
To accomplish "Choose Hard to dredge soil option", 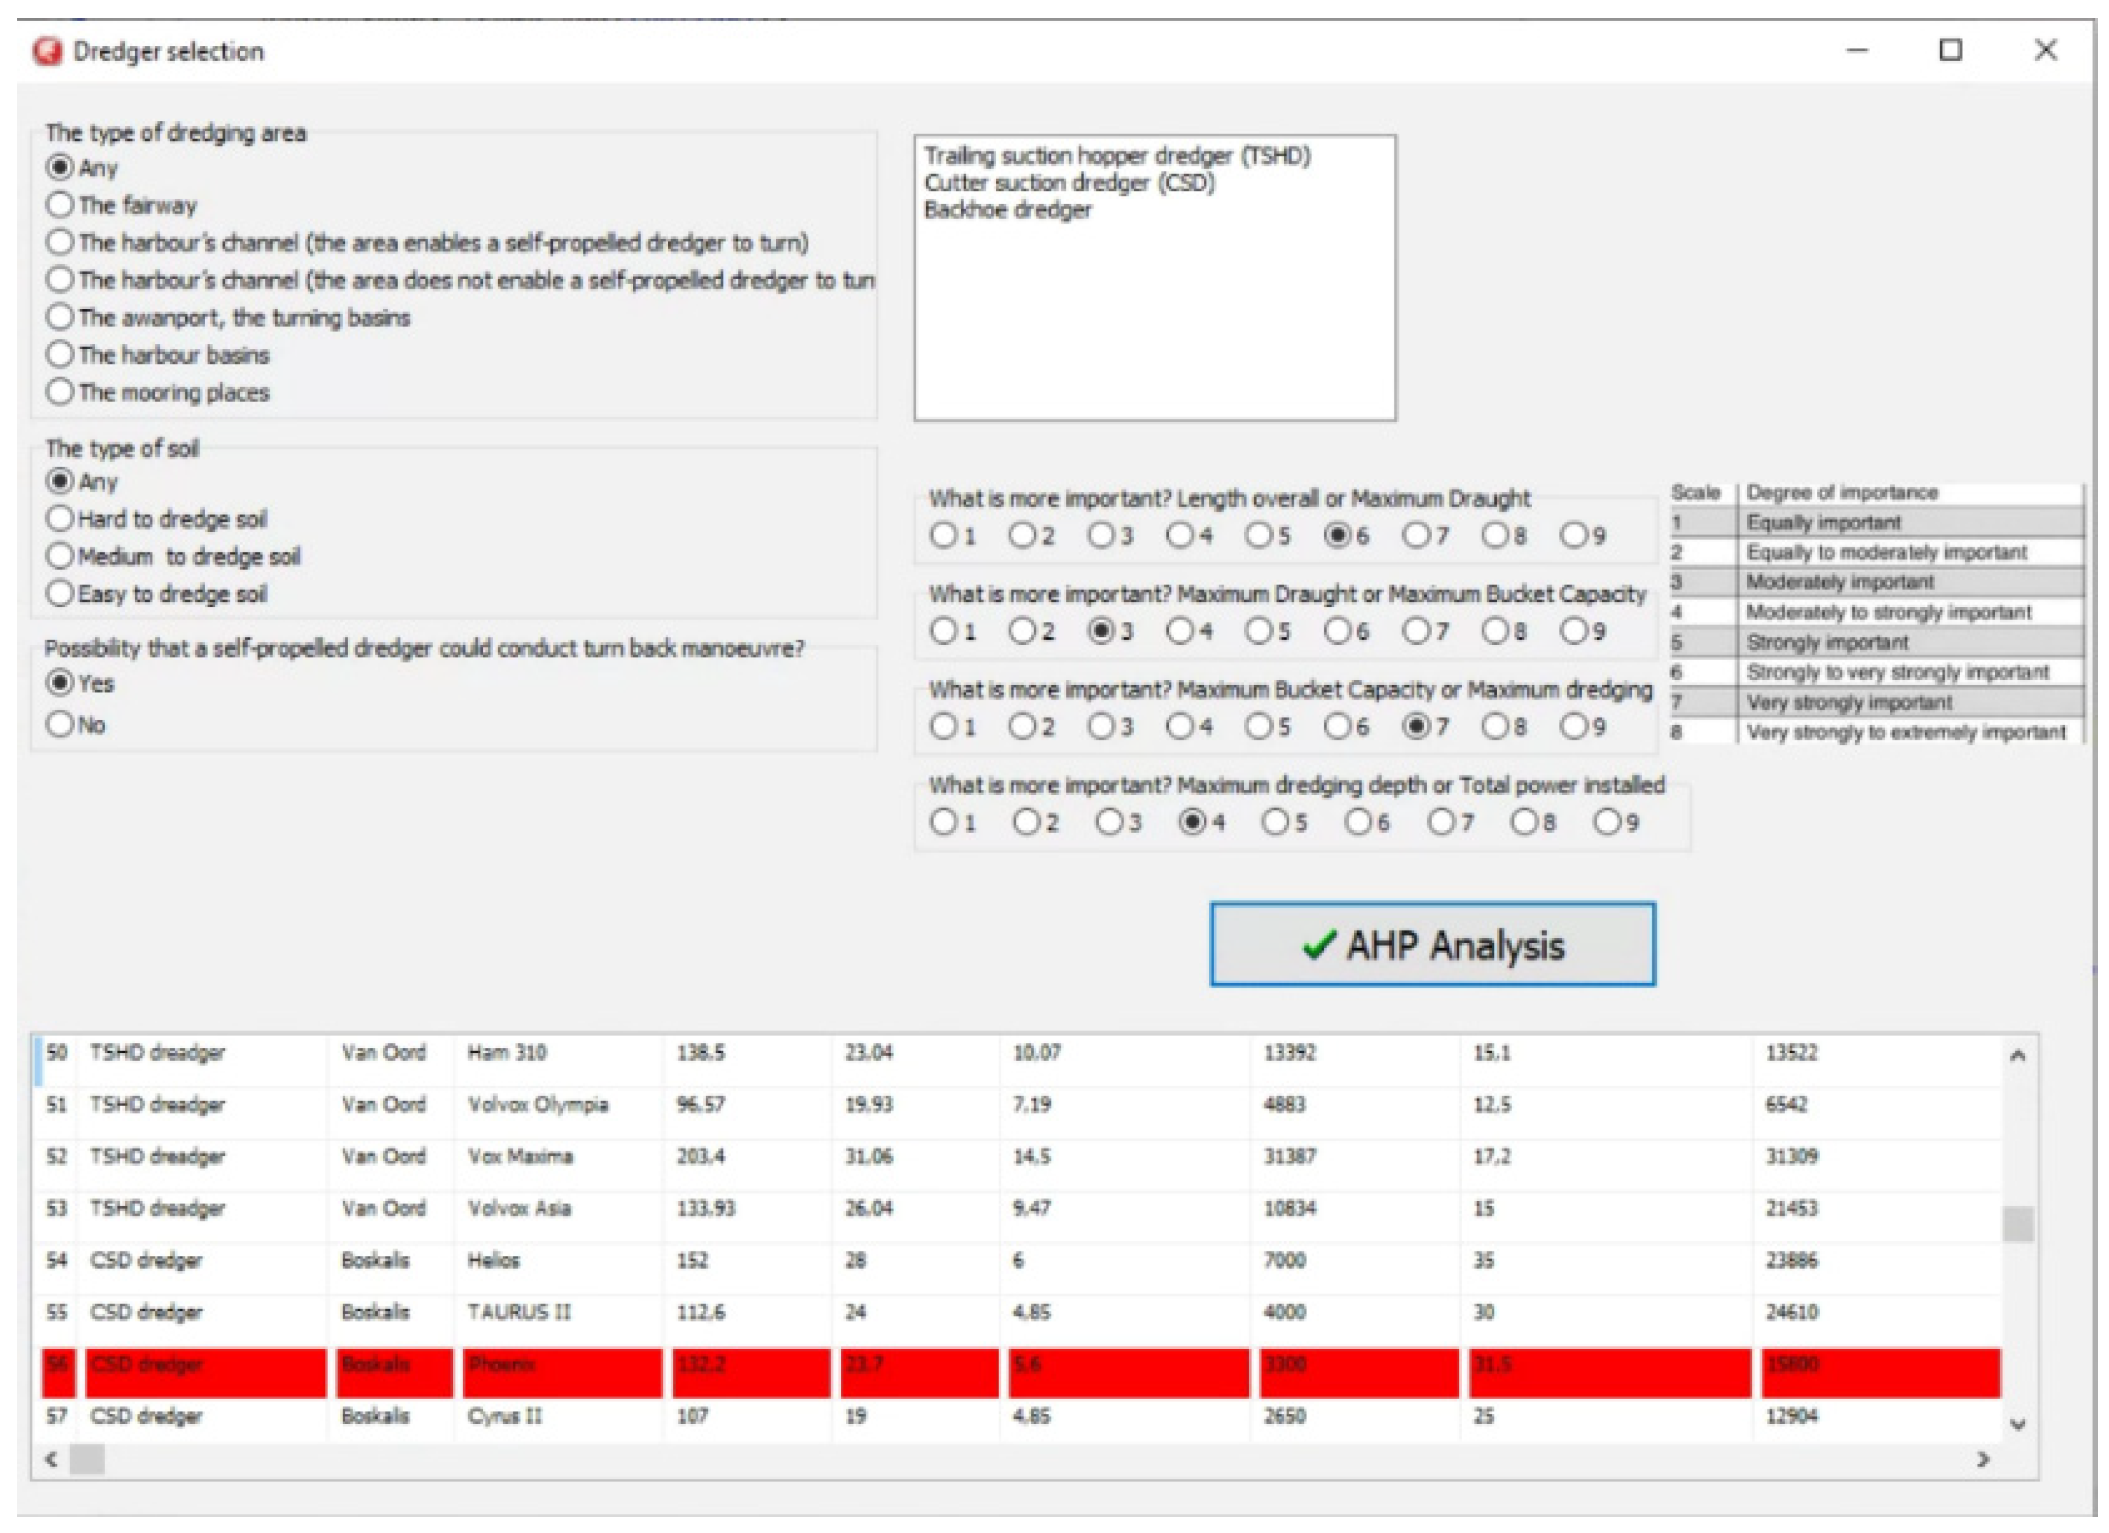I will (x=61, y=519).
